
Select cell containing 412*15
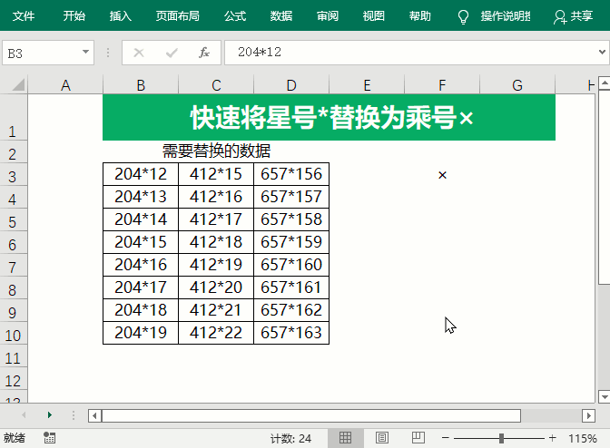click(x=216, y=174)
